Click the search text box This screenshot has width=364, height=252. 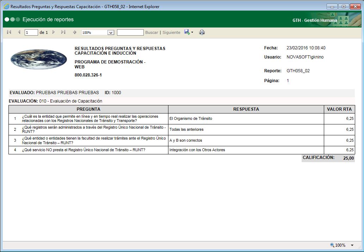(130, 32)
